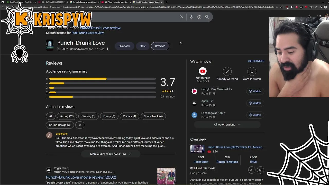Bookmark this page with star icon
The width and height of the screenshot is (329, 185).
tap(281, 7)
